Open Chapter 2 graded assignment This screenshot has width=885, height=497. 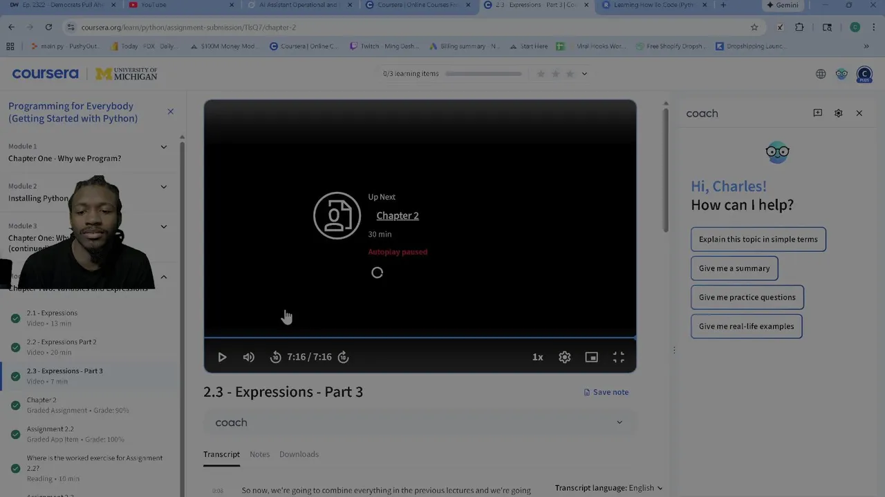[90, 405]
